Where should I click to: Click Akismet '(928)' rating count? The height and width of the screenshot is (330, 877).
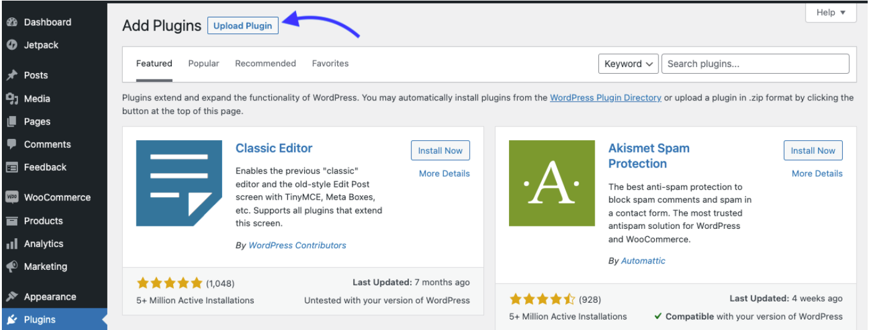tap(590, 300)
